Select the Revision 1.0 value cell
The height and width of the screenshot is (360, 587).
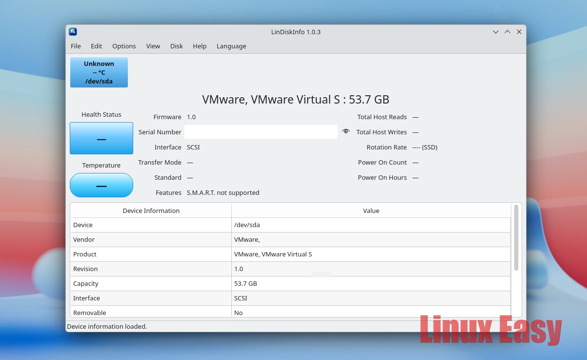[x=371, y=269]
